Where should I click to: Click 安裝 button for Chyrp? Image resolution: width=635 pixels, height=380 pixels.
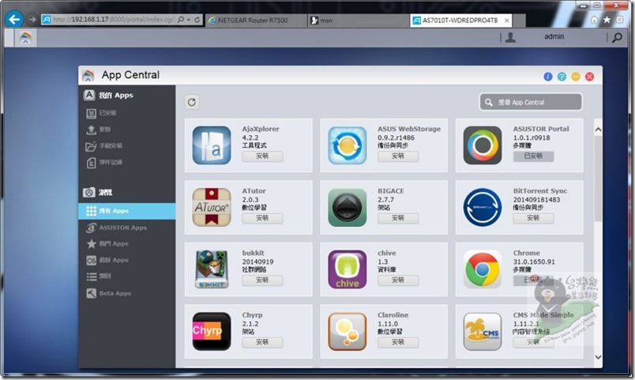pos(262,342)
